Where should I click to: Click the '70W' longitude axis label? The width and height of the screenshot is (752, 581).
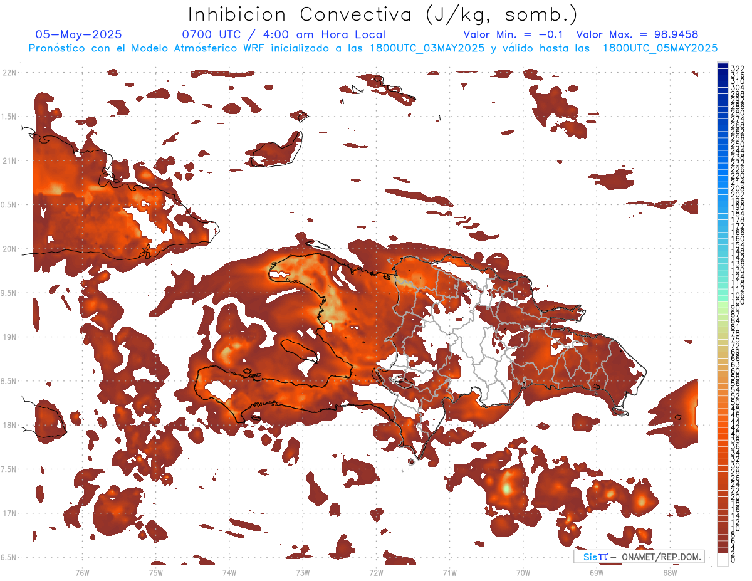pos(523,572)
